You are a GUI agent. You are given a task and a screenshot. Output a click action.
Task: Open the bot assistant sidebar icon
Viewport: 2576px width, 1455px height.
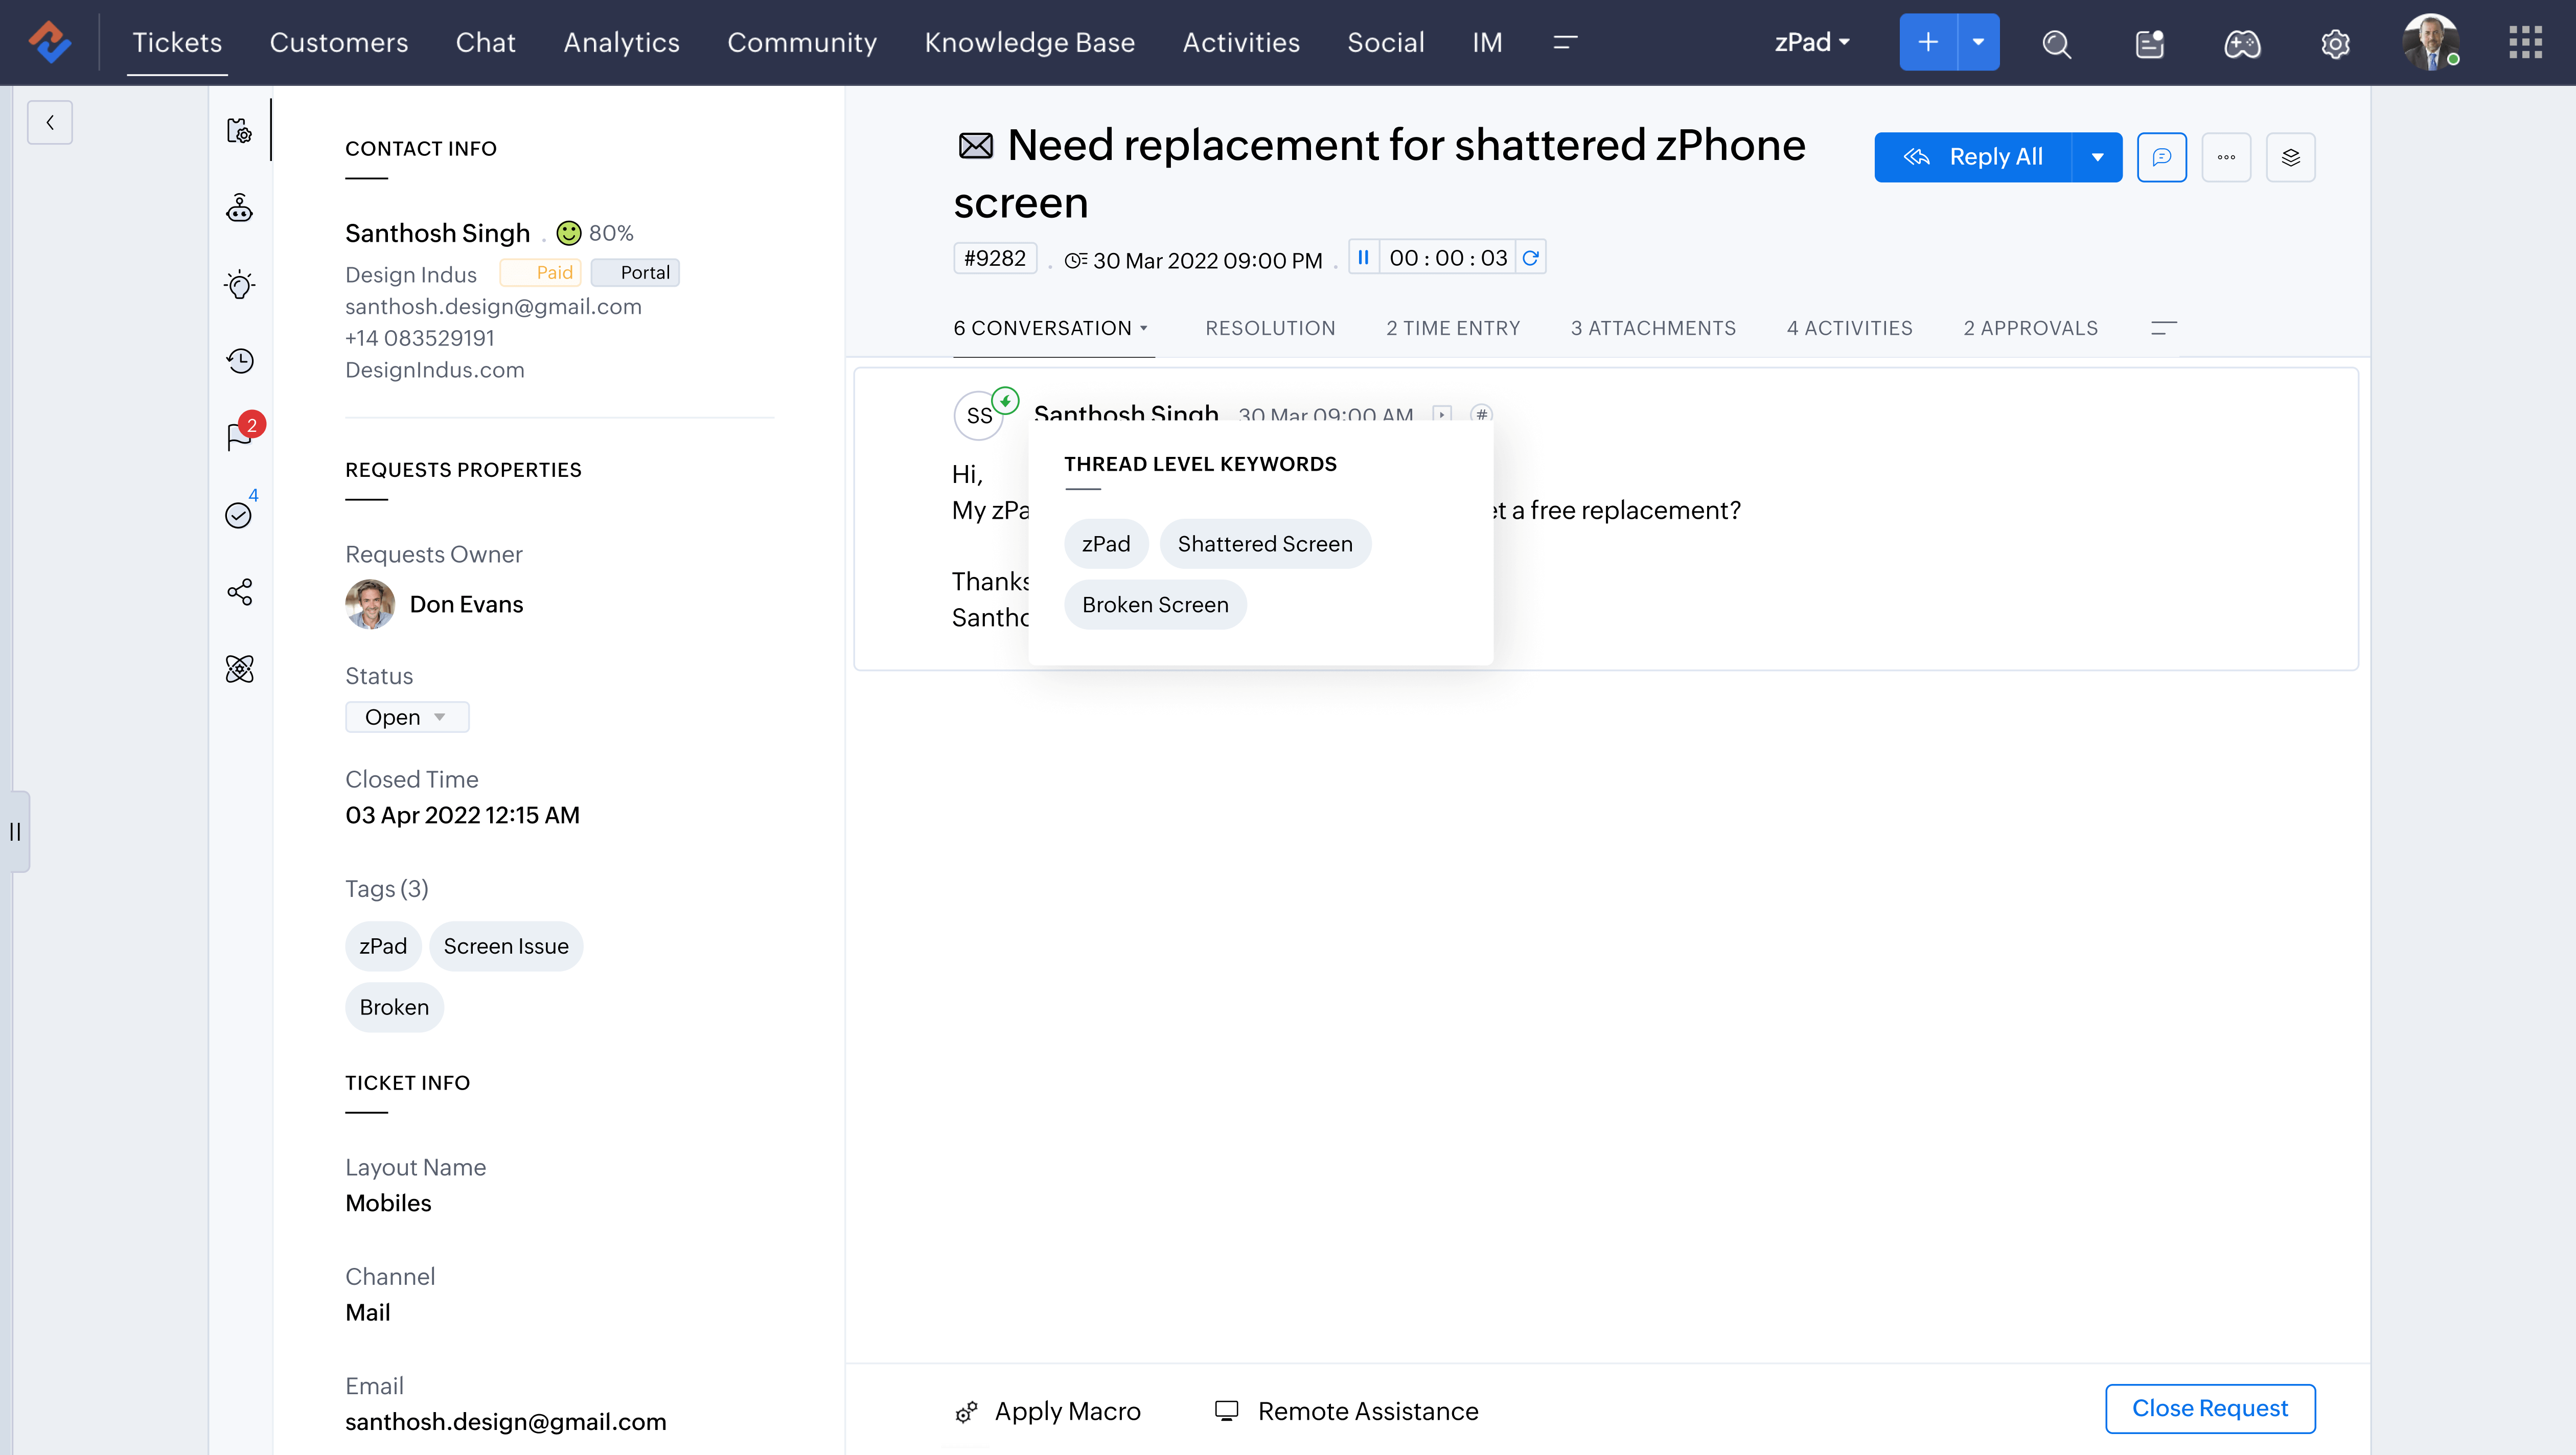coord(239,208)
